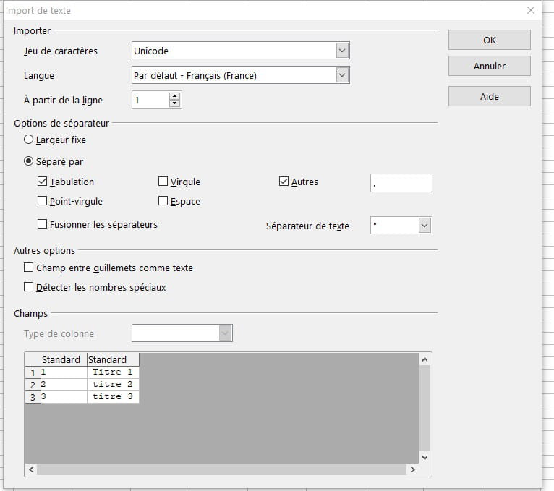Enable the Virgule separator checkbox
554x491 pixels.
[163, 182]
